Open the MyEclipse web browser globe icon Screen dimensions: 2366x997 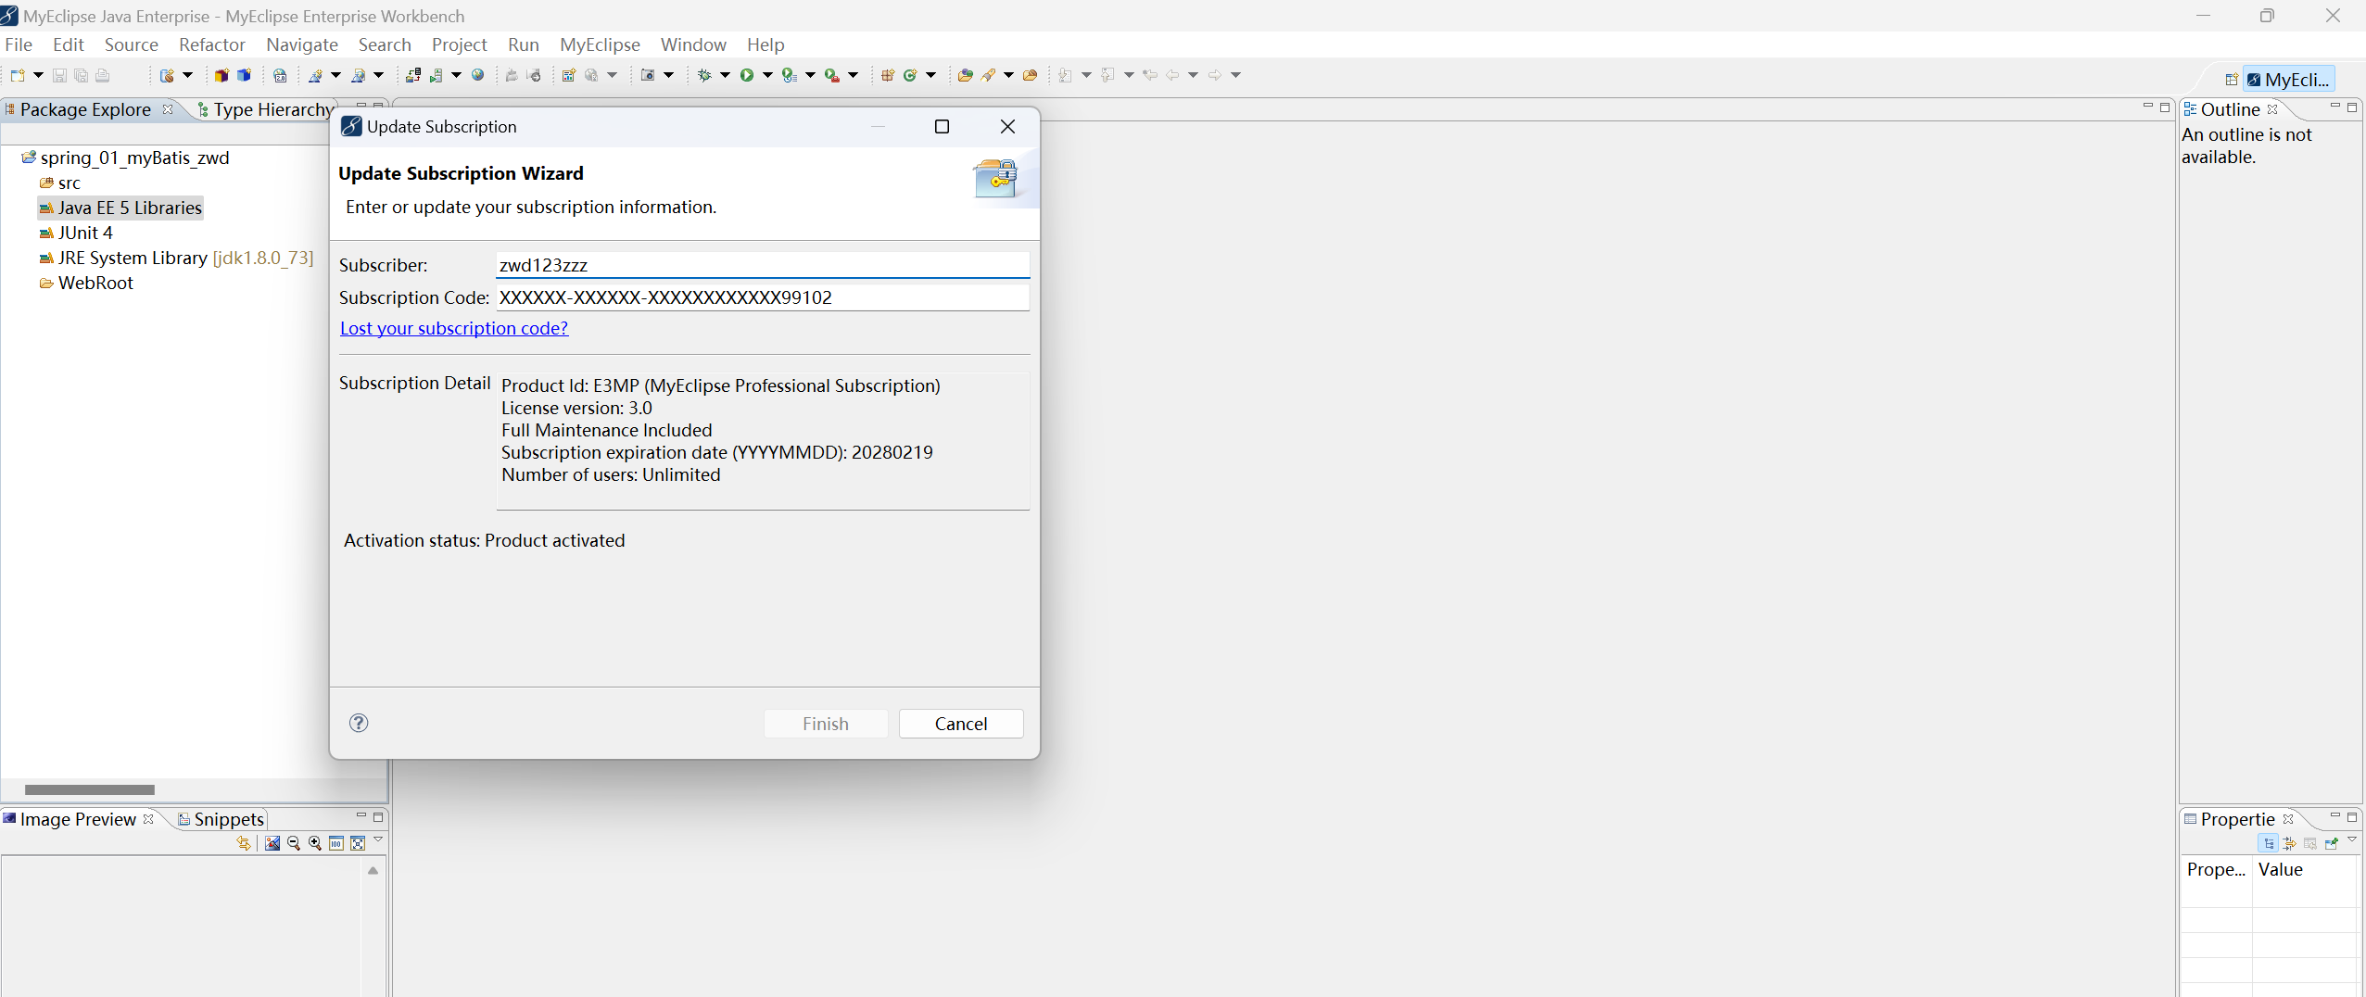(x=478, y=75)
